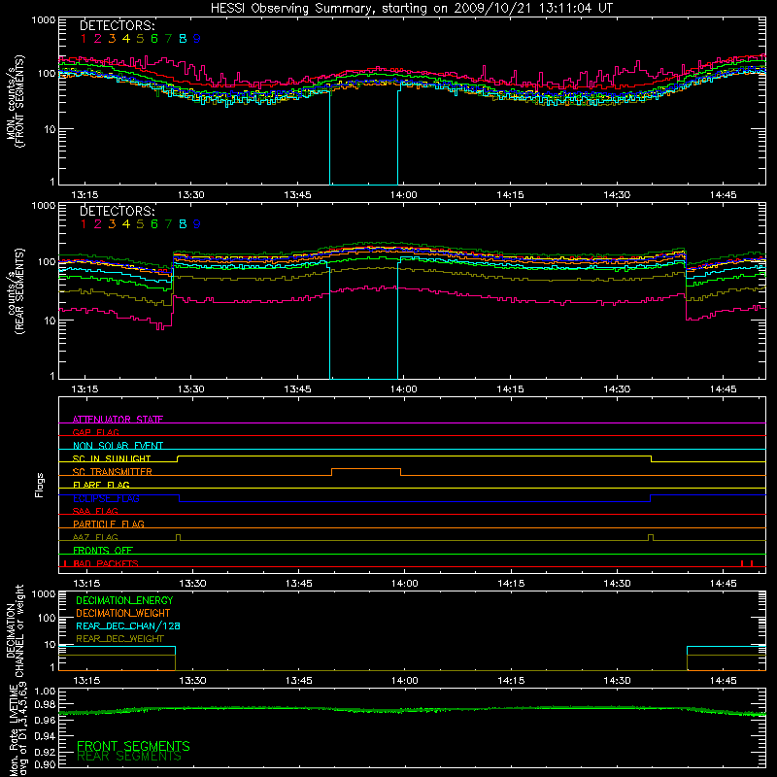Click the SC_TRANSMITTER flag label
Viewport: 777px width, 777px height.
(x=113, y=472)
